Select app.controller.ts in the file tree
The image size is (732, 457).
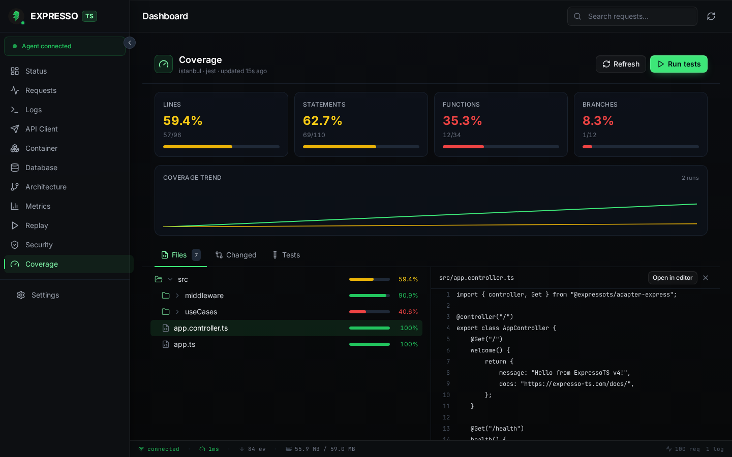[286, 328]
